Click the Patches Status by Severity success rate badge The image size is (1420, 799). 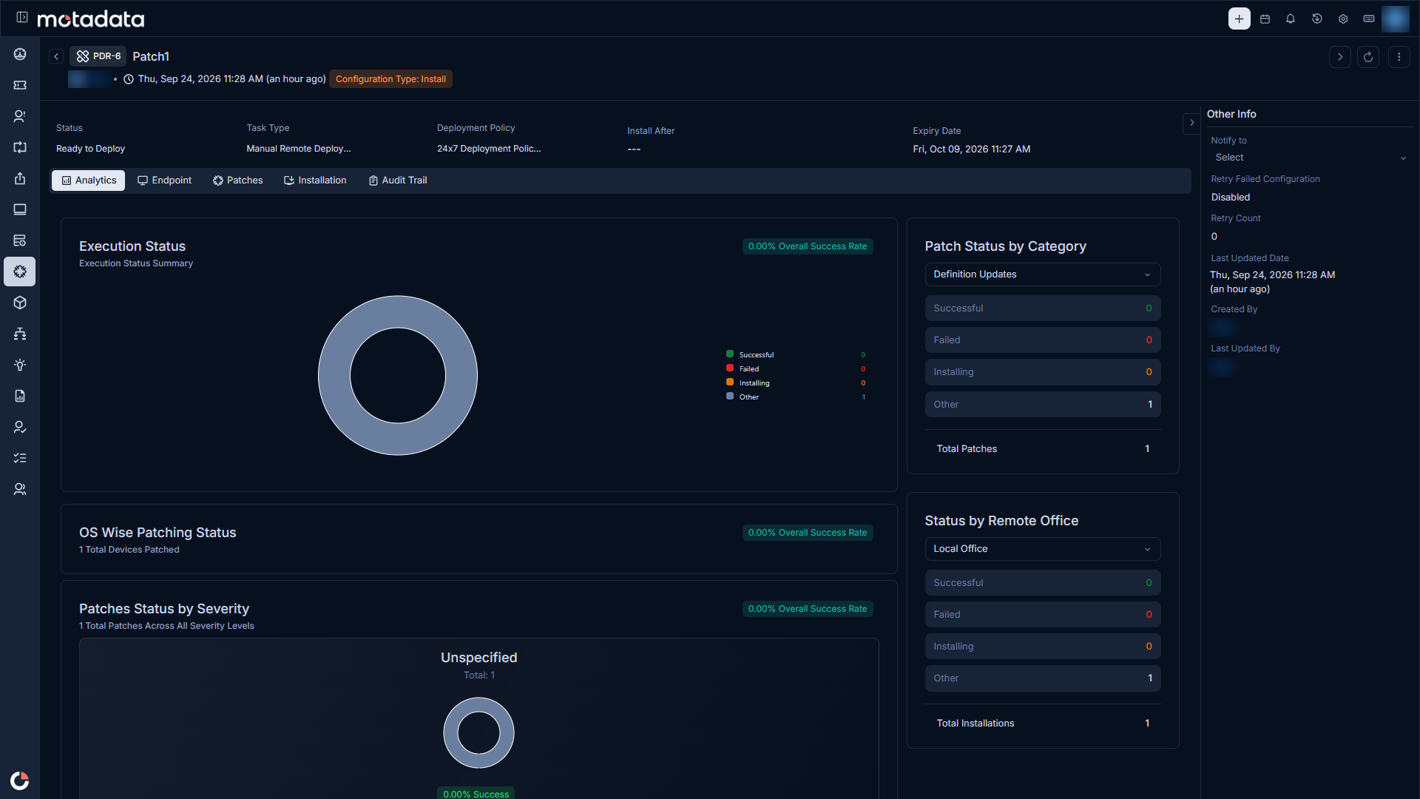click(808, 609)
